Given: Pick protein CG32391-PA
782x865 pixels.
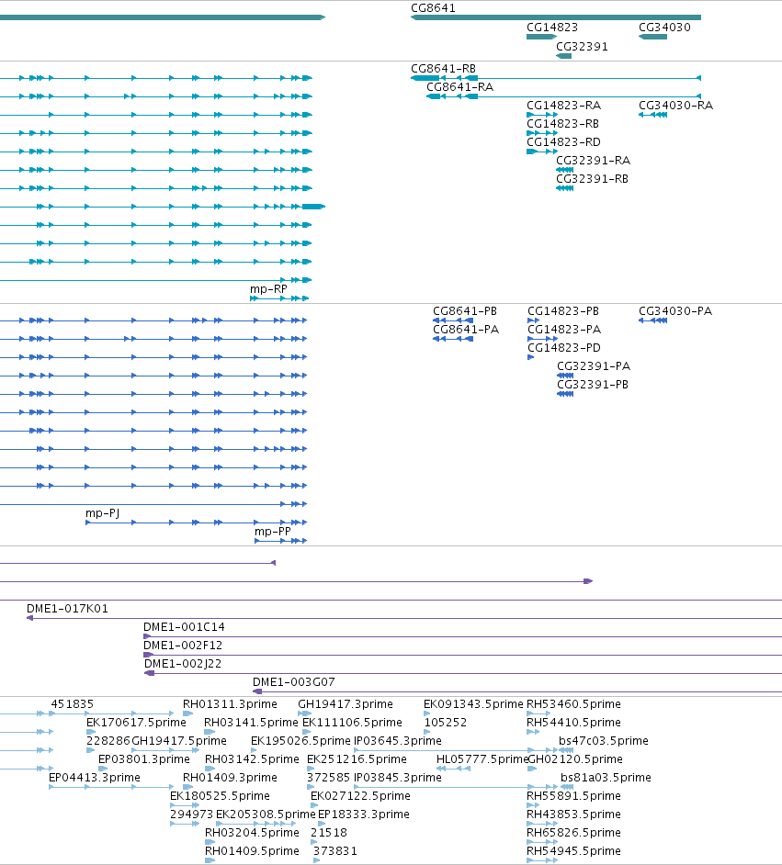Looking at the screenshot, I should tap(594, 366).
